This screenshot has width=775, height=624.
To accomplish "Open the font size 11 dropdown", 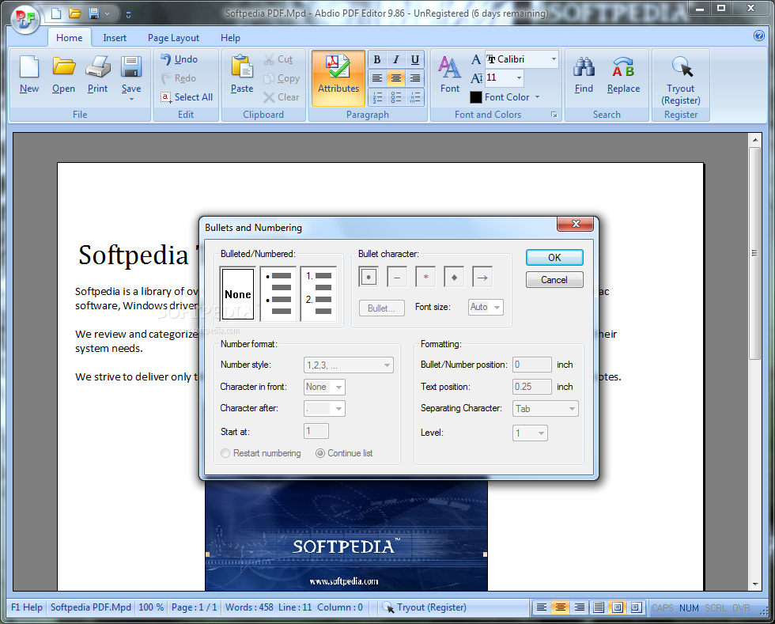I will tap(519, 78).
